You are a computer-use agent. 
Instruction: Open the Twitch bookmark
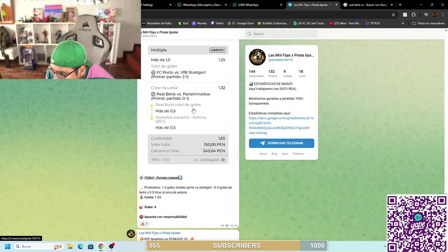pyautogui.click(x=217, y=23)
